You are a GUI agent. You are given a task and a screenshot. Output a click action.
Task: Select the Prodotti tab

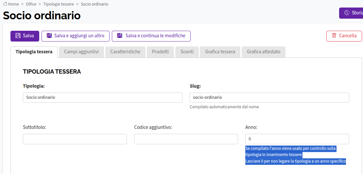[x=160, y=52]
